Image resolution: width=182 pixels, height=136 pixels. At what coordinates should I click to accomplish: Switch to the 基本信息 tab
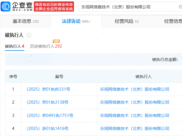26,21
